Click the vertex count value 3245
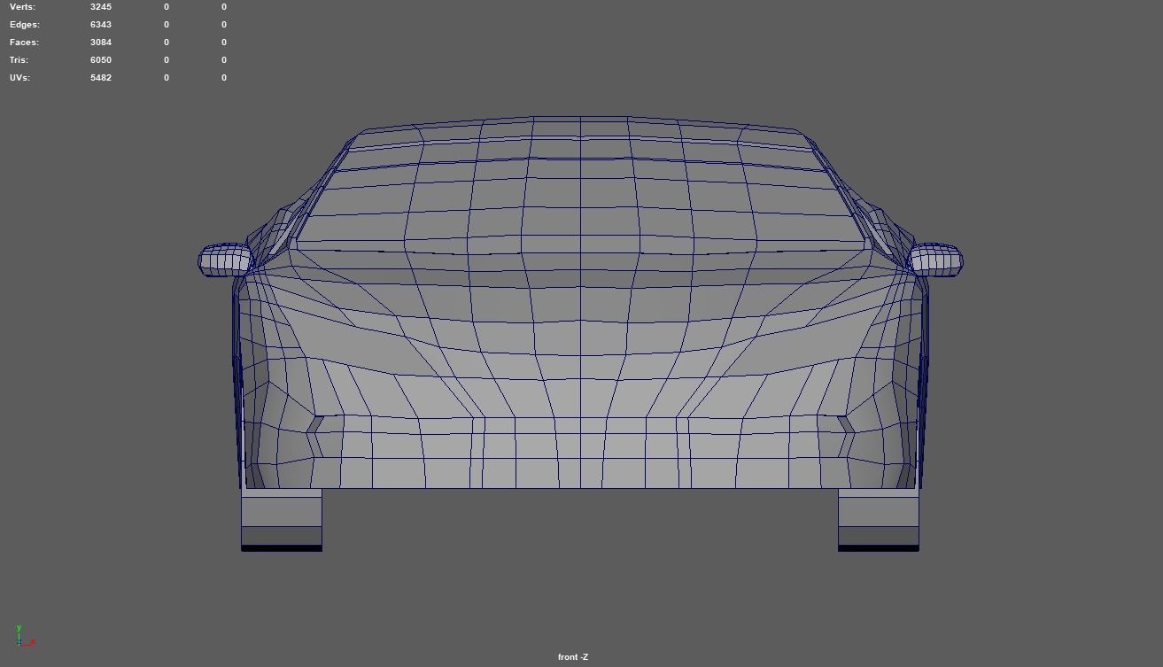The width and height of the screenshot is (1163, 667). 101,7
